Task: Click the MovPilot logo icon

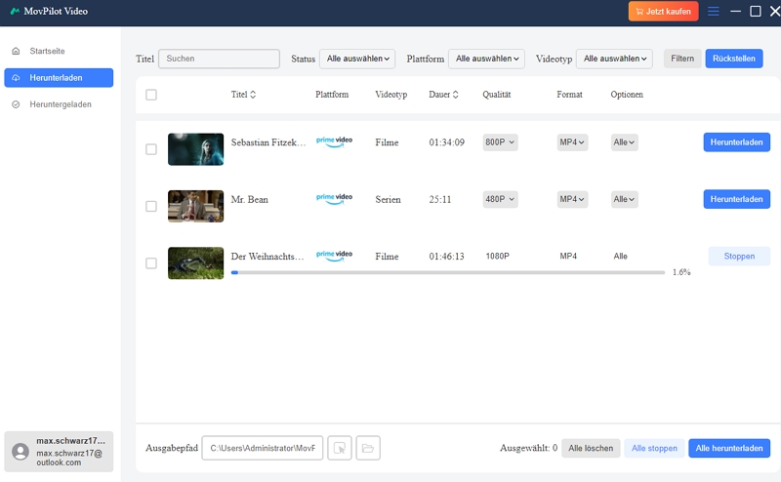Action: pyautogui.click(x=15, y=12)
